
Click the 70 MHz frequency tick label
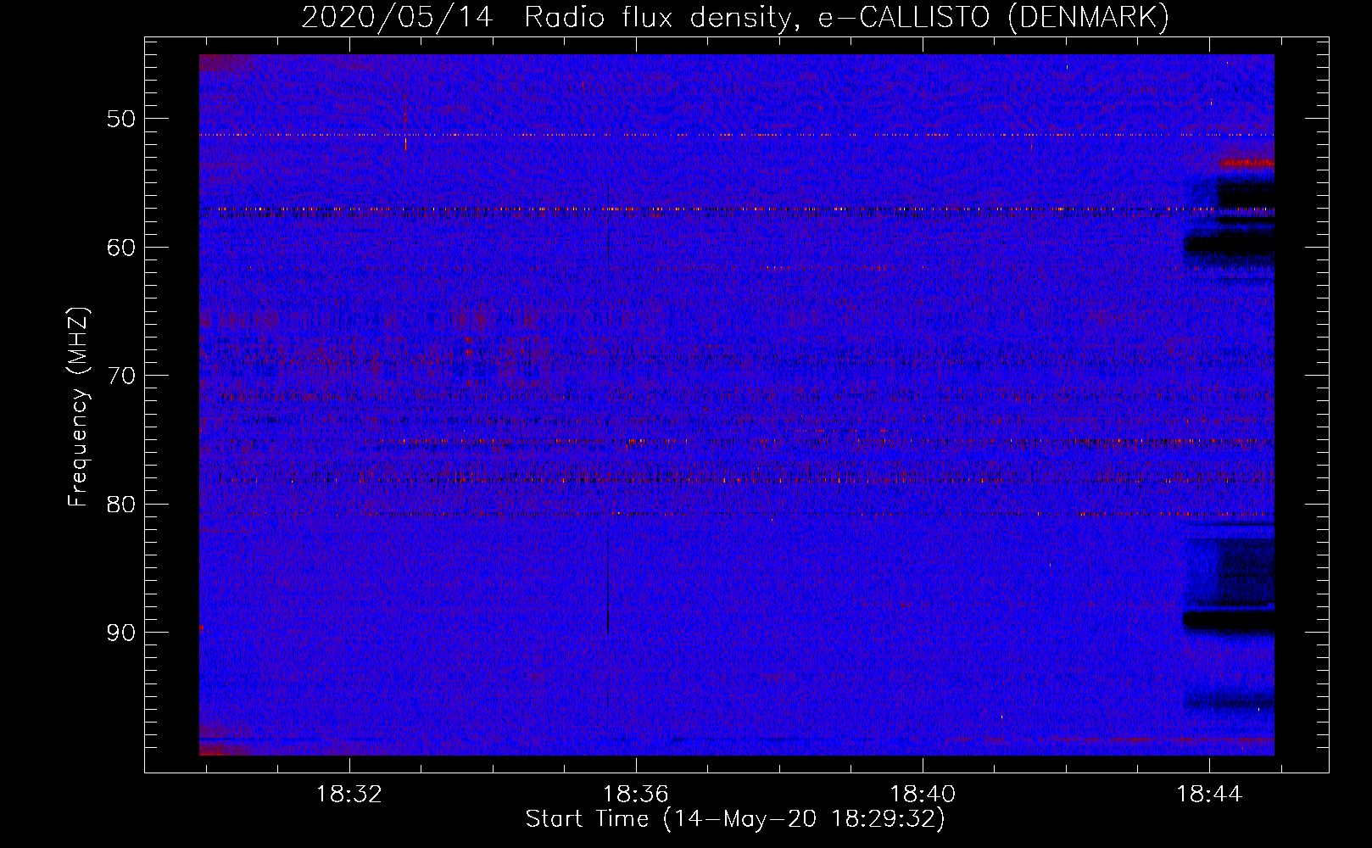coord(121,376)
